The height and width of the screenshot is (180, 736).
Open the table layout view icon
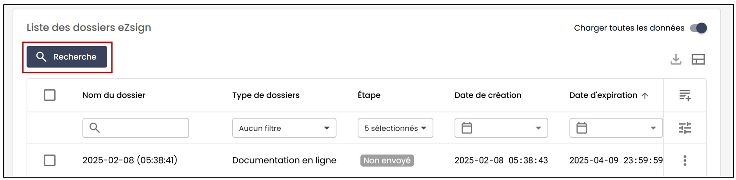pos(698,59)
